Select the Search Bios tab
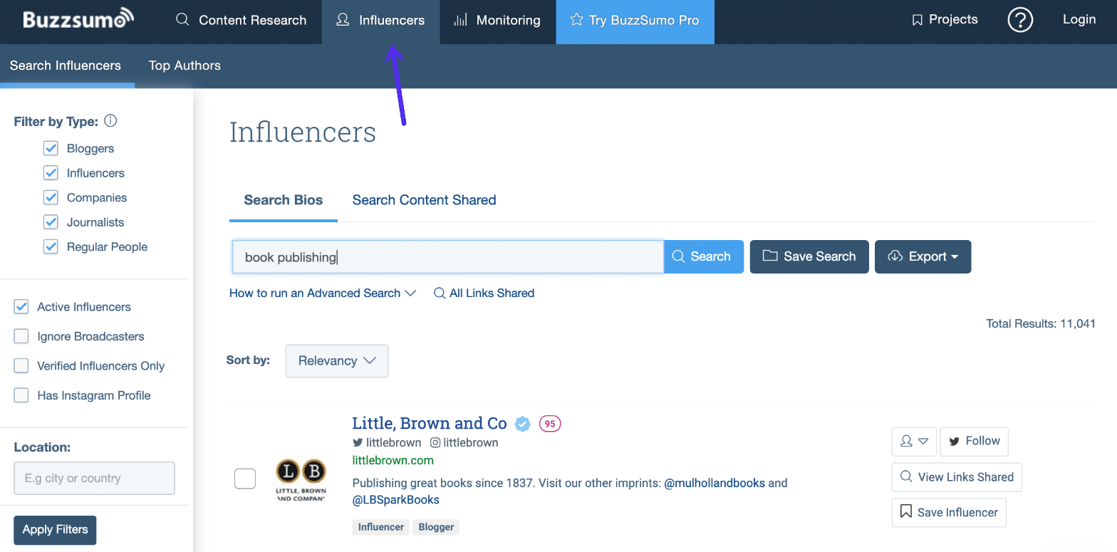Viewport: 1117px width, 552px height. click(x=284, y=200)
